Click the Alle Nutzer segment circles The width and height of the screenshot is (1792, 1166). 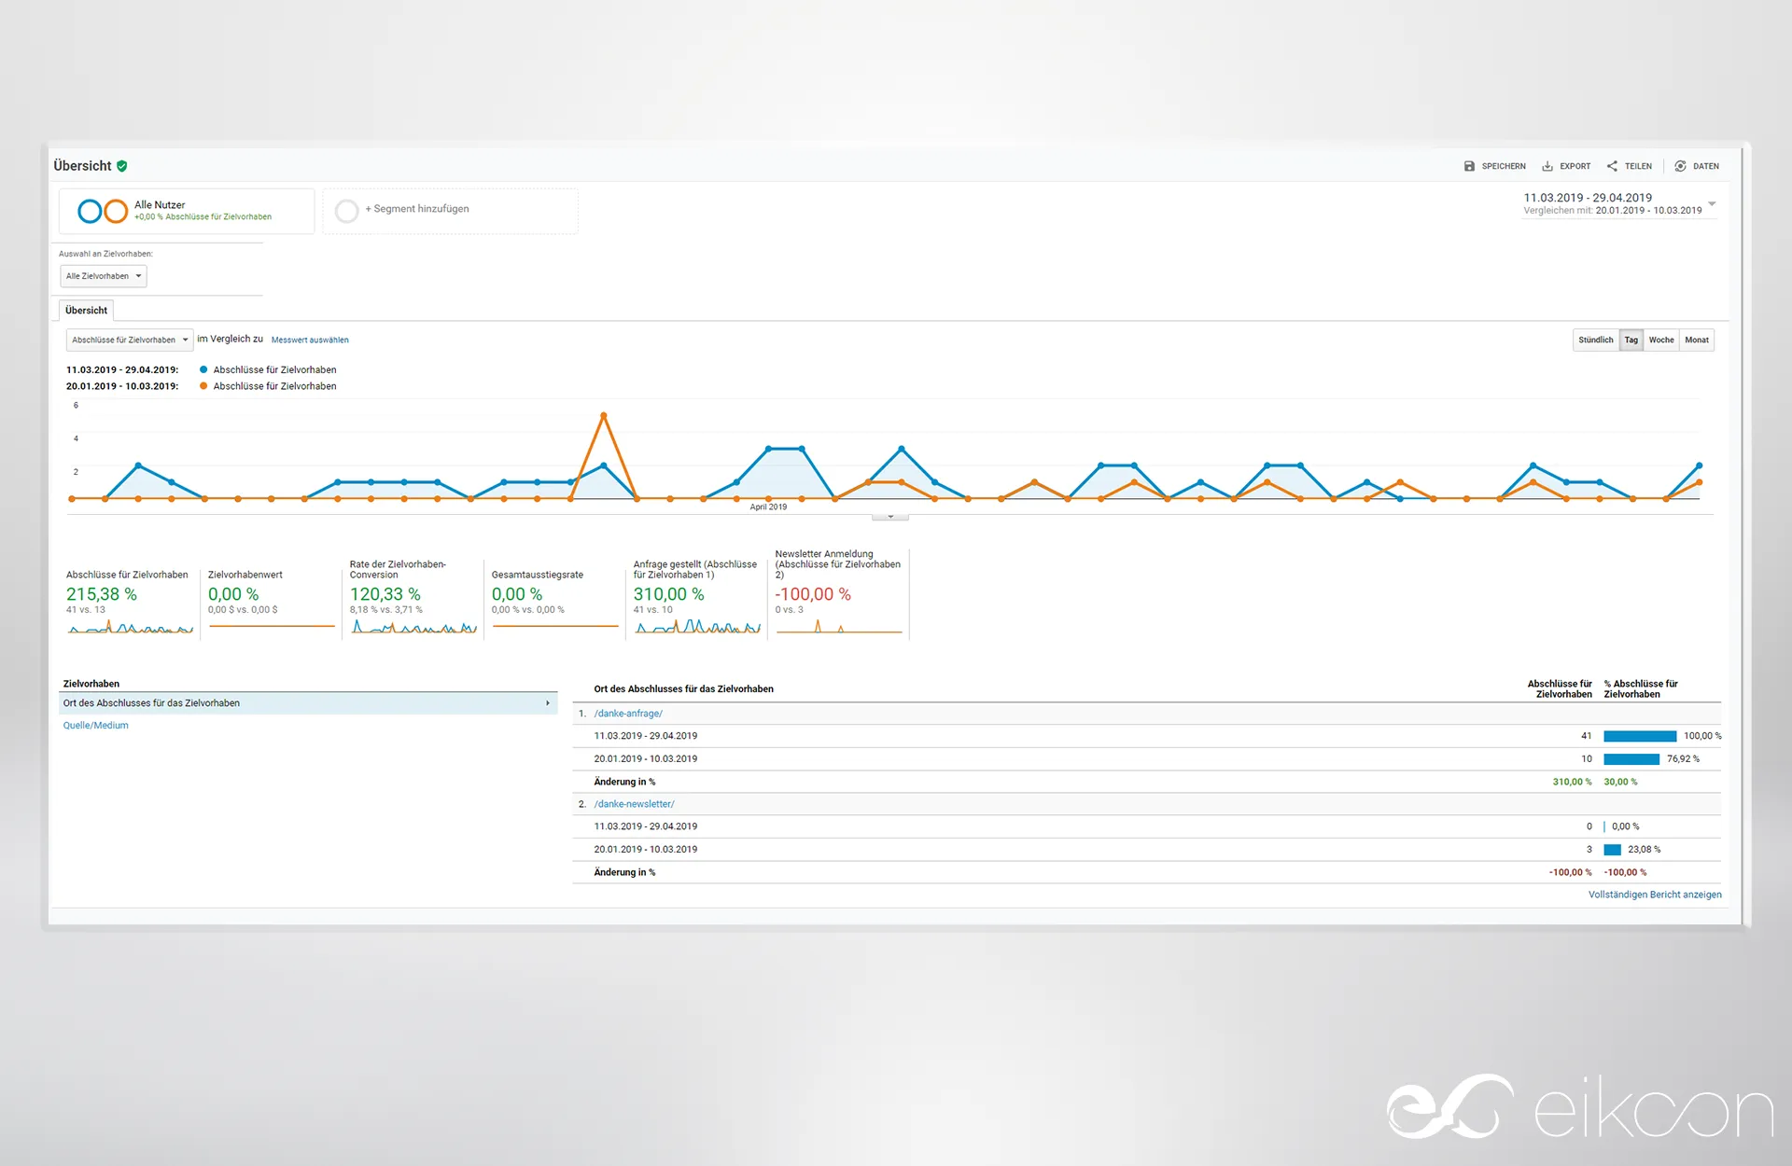click(103, 211)
